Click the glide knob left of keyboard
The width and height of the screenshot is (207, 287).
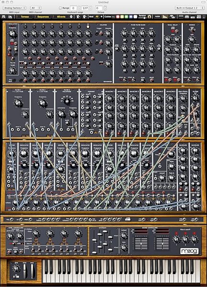point(16,268)
